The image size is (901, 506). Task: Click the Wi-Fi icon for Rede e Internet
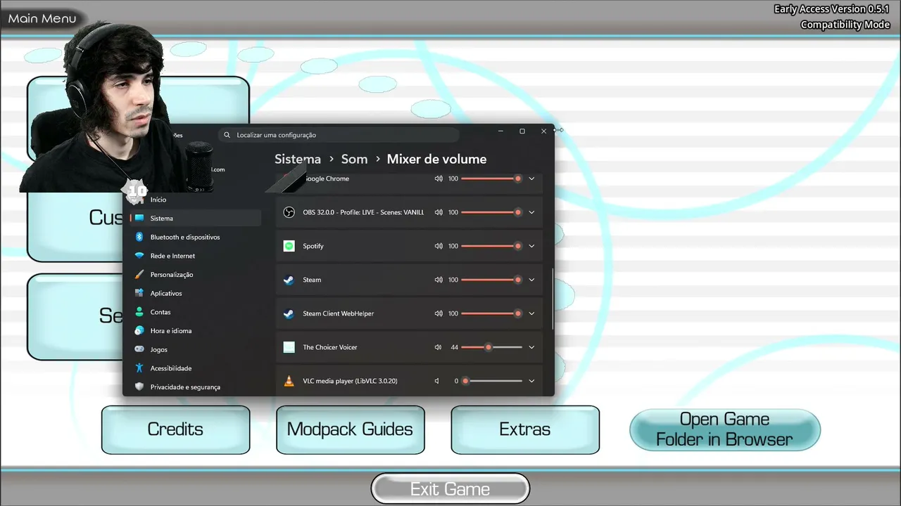click(139, 256)
